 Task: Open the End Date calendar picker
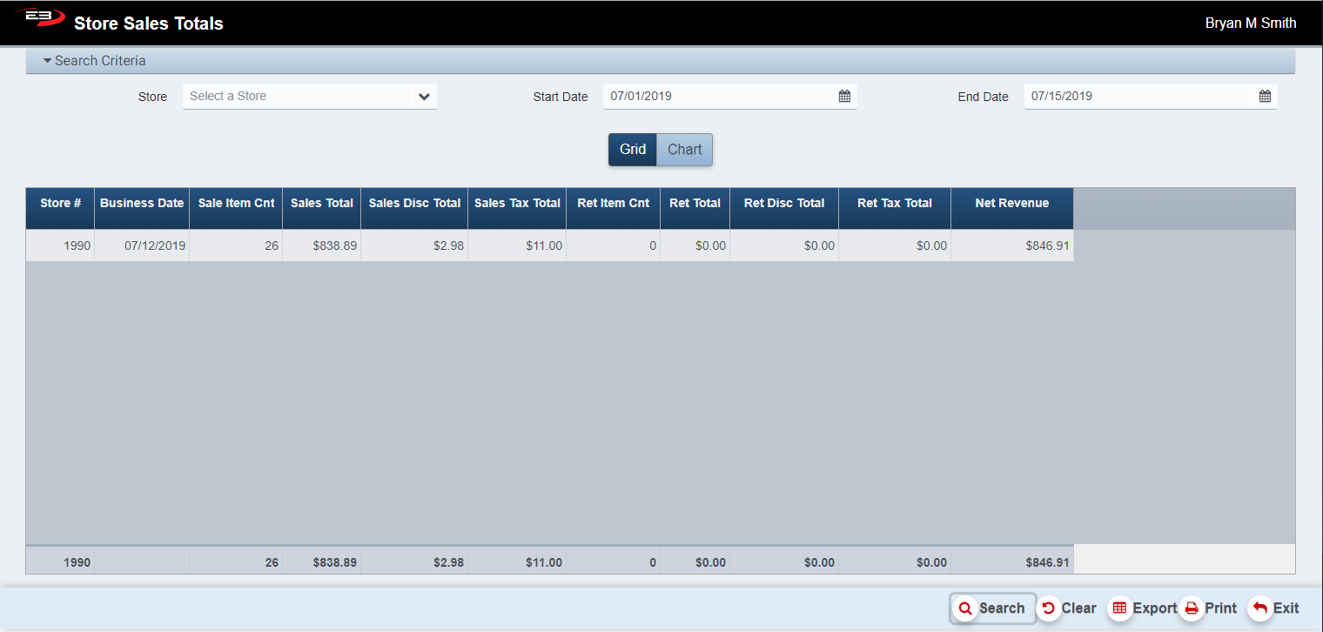pos(1265,97)
